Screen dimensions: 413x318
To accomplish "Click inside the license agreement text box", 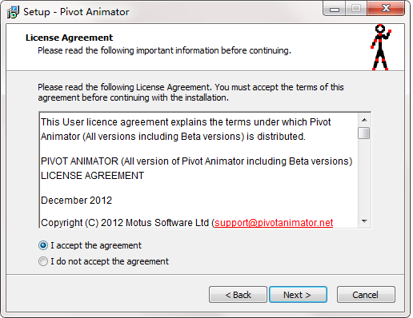I will pyautogui.click(x=199, y=170).
